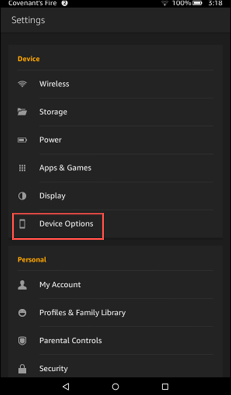Screen dimensions: 231x395
Task: Tap the notification count badge in status bar
Action: point(65,3)
